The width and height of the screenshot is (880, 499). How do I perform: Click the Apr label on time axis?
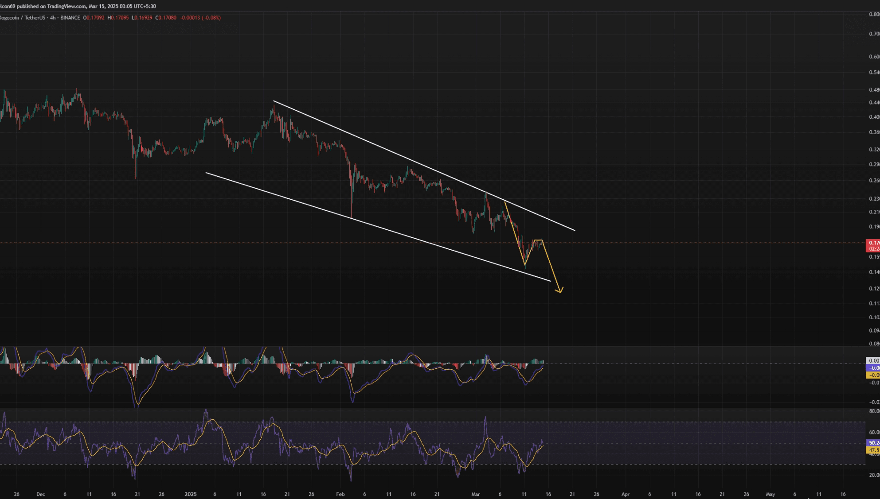click(625, 494)
